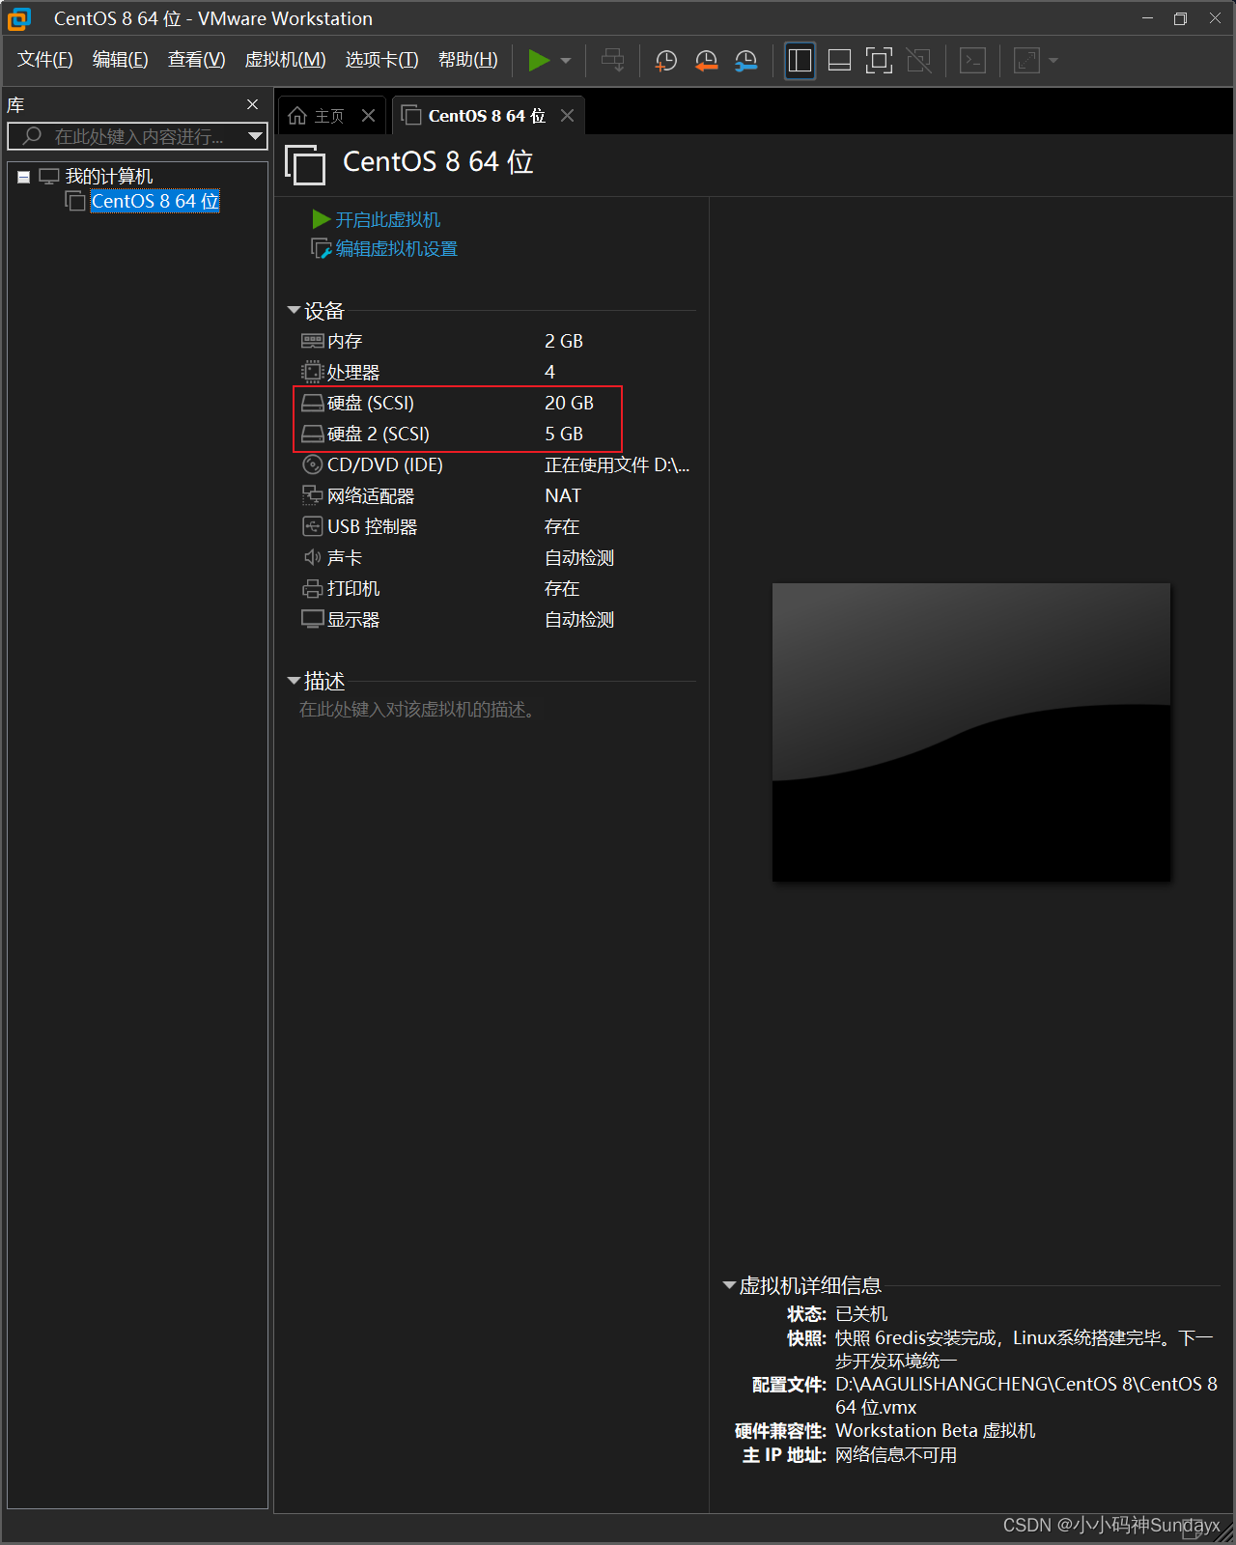Click the 硬盘 2 (SCSI) disk icon
Image resolution: width=1236 pixels, height=1545 pixels.
coord(312,434)
